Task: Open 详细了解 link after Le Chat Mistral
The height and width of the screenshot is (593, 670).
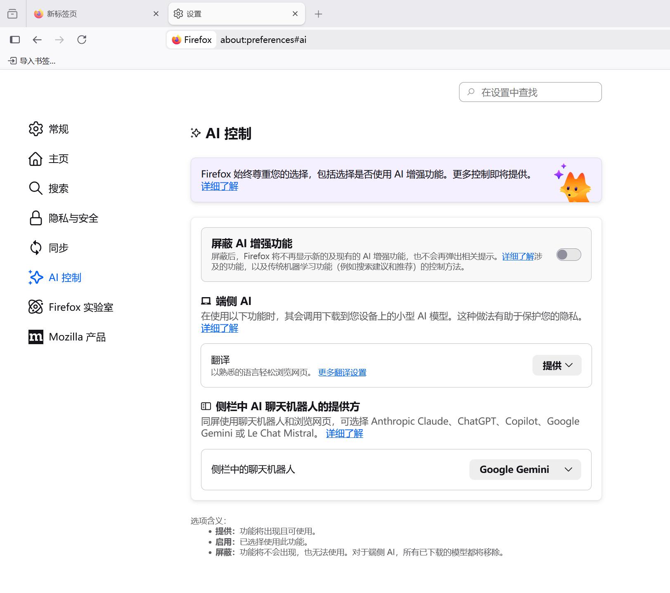Action: [345, 433]
